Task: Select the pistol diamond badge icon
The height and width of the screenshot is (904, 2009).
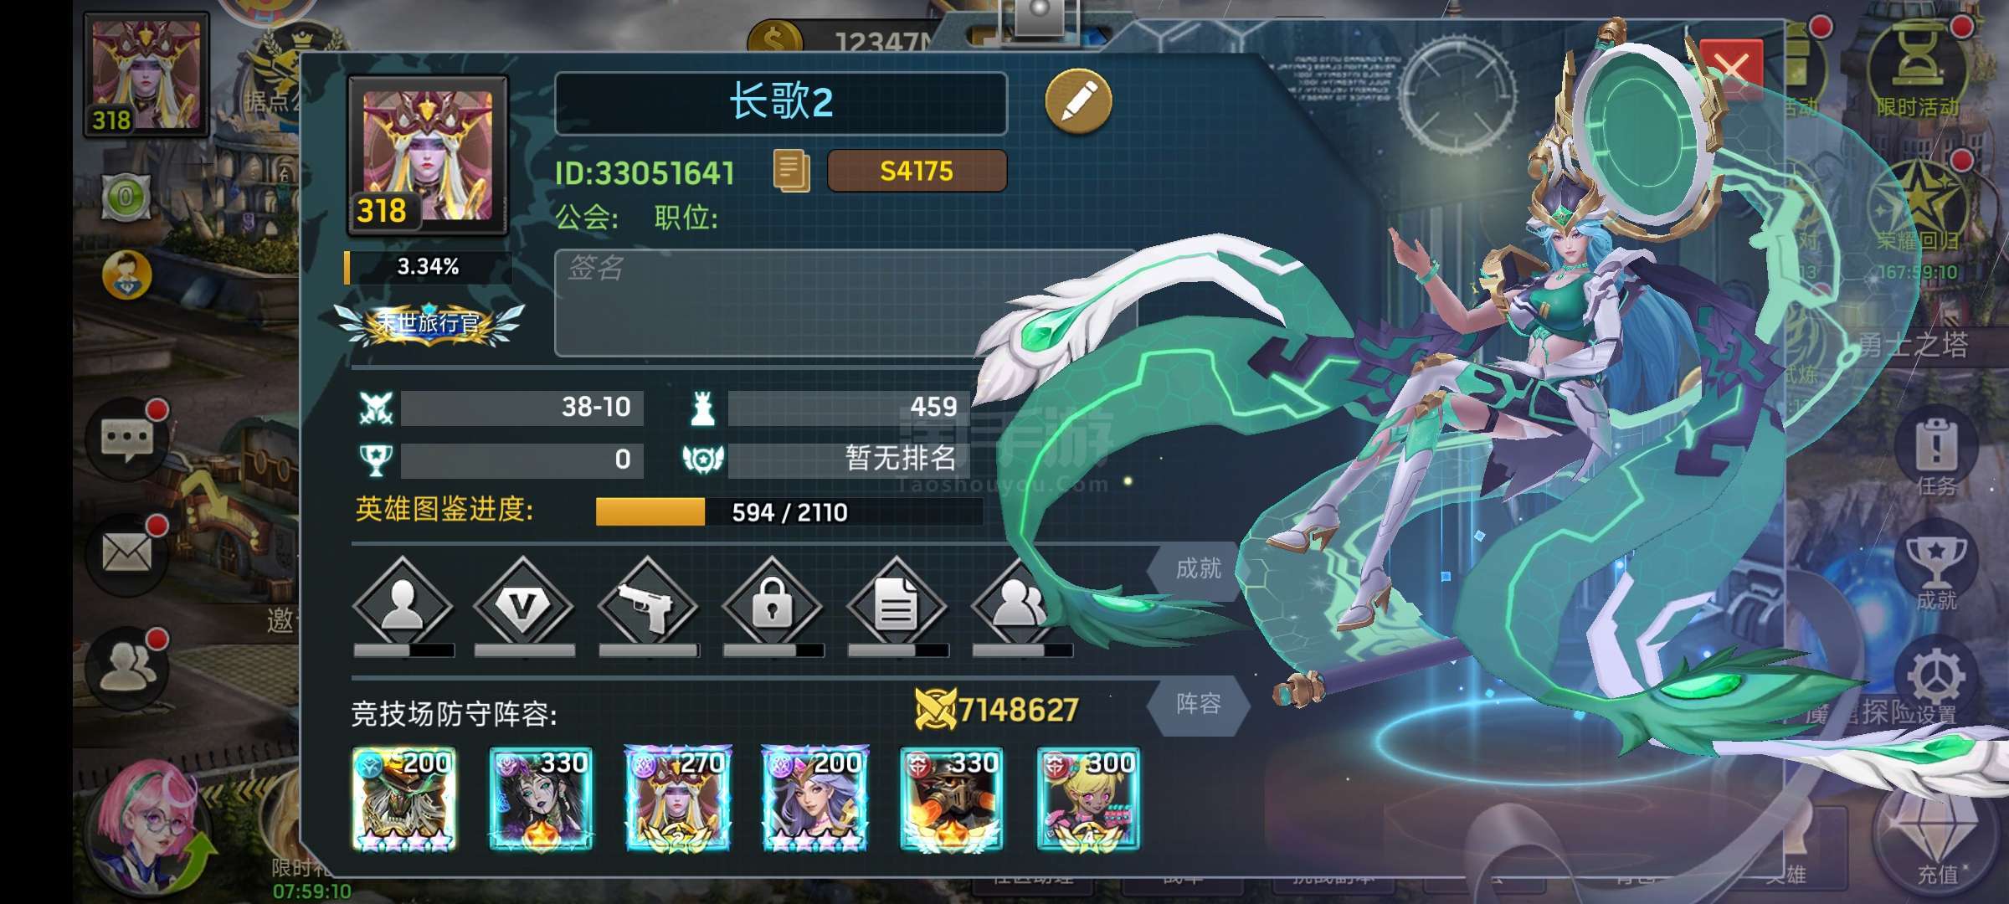Action: [x=648, y=606]
